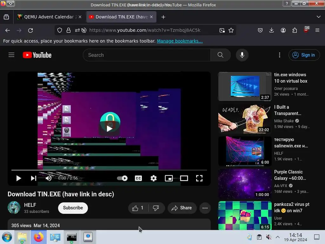Viewport: 325px width, 244px height.
Task: Open YouTube settings three-dot menu
Action: tap(280, 55)
